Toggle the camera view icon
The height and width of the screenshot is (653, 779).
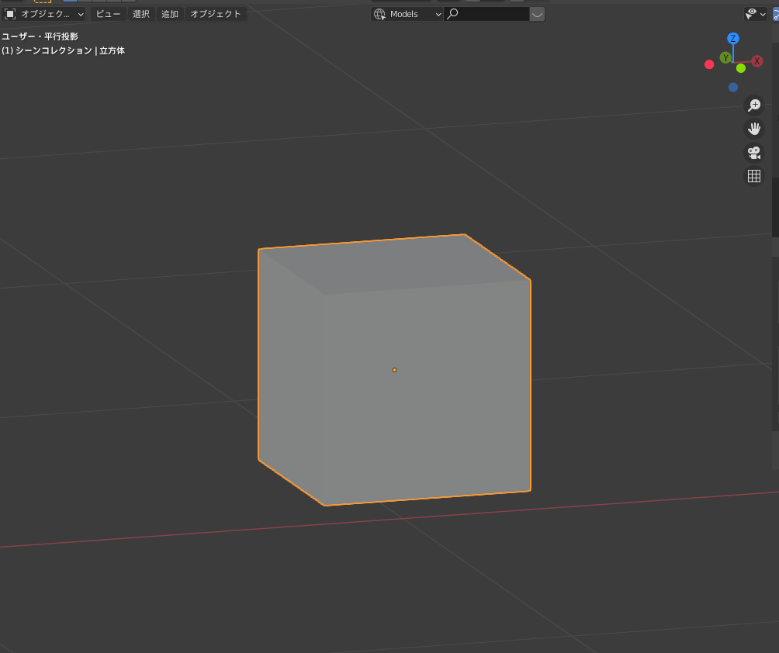pos(754,153)
